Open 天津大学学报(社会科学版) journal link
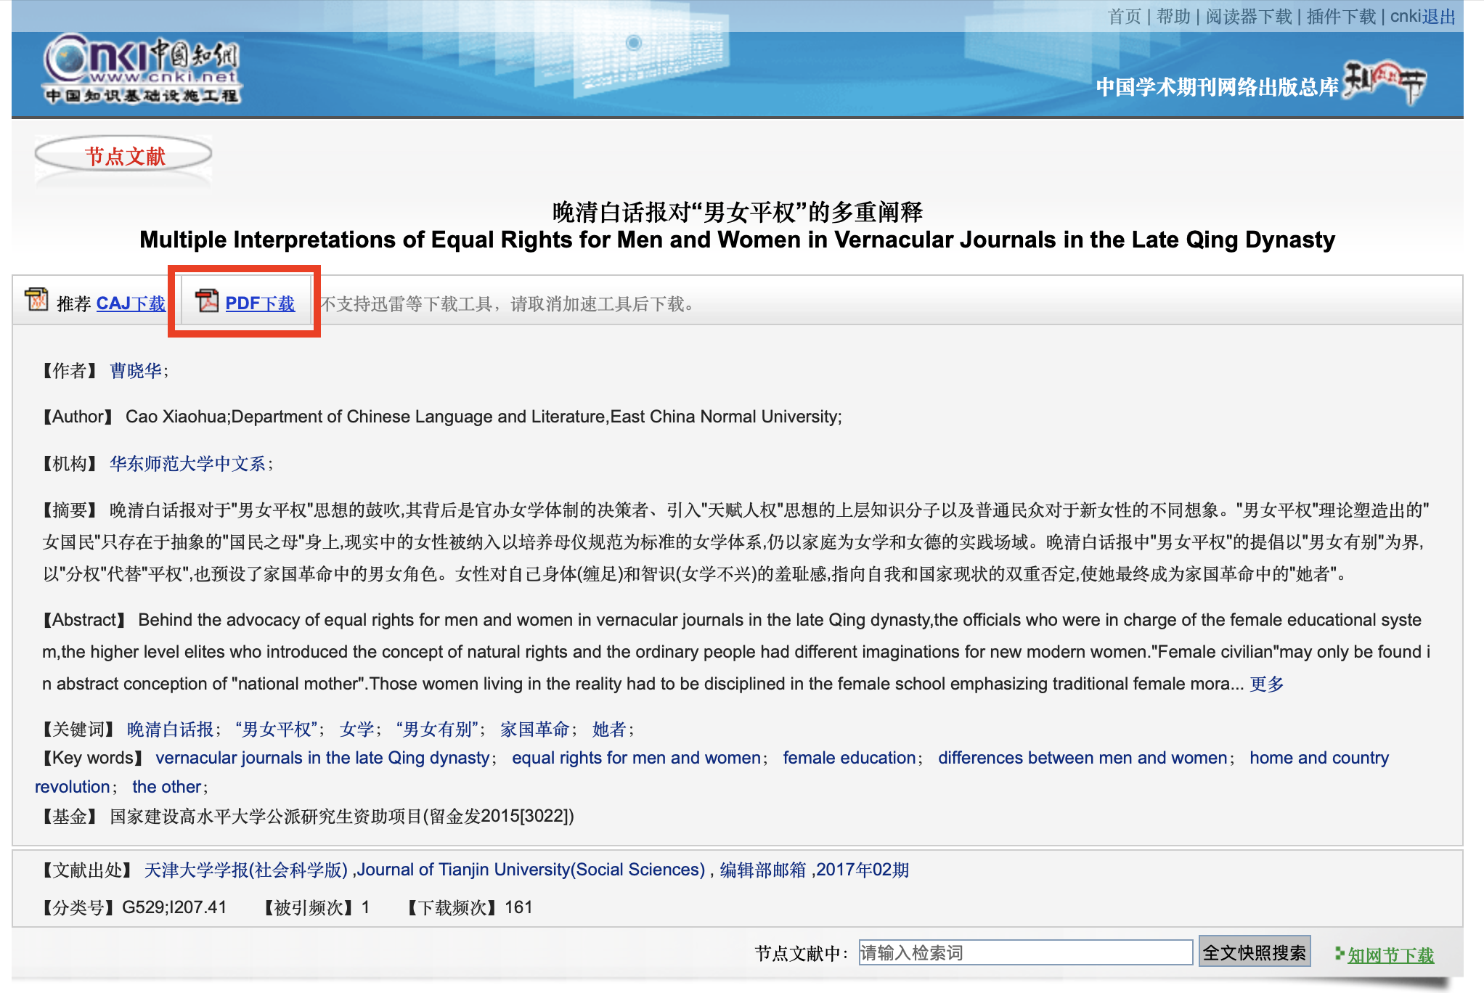The image size is (1484, 993). 246,870
